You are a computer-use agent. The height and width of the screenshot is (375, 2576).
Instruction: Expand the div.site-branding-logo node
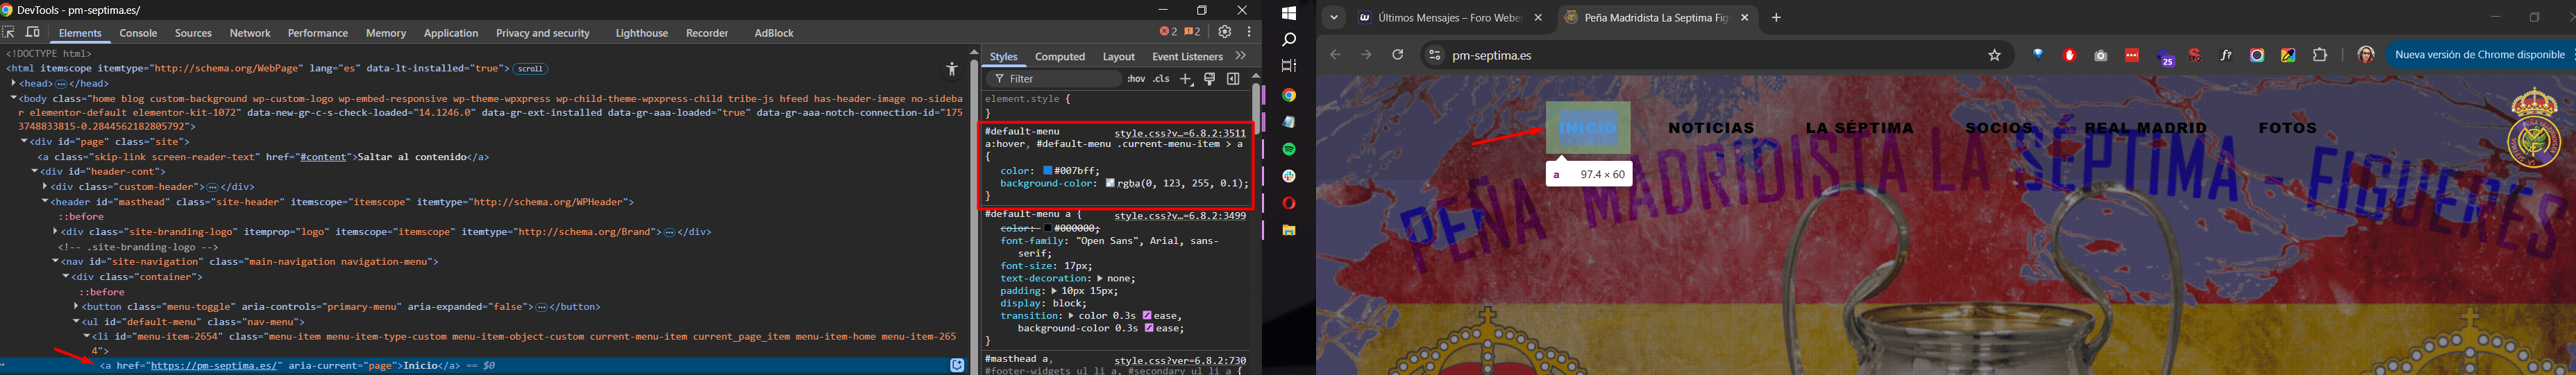click(55, 232)
